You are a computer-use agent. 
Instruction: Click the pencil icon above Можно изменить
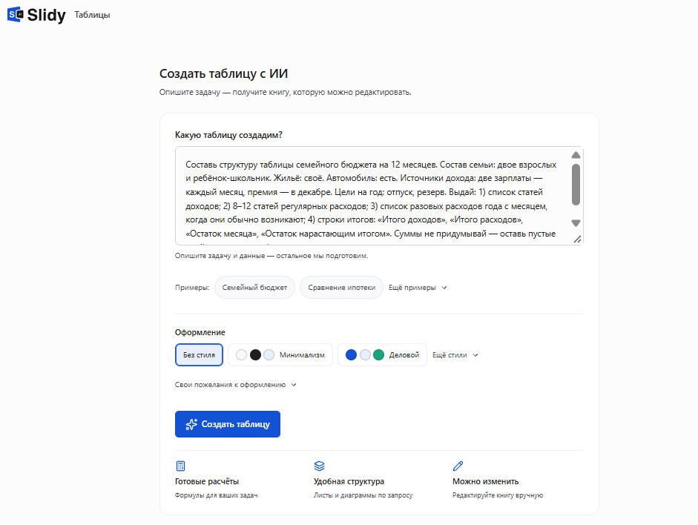coord(458,466)
